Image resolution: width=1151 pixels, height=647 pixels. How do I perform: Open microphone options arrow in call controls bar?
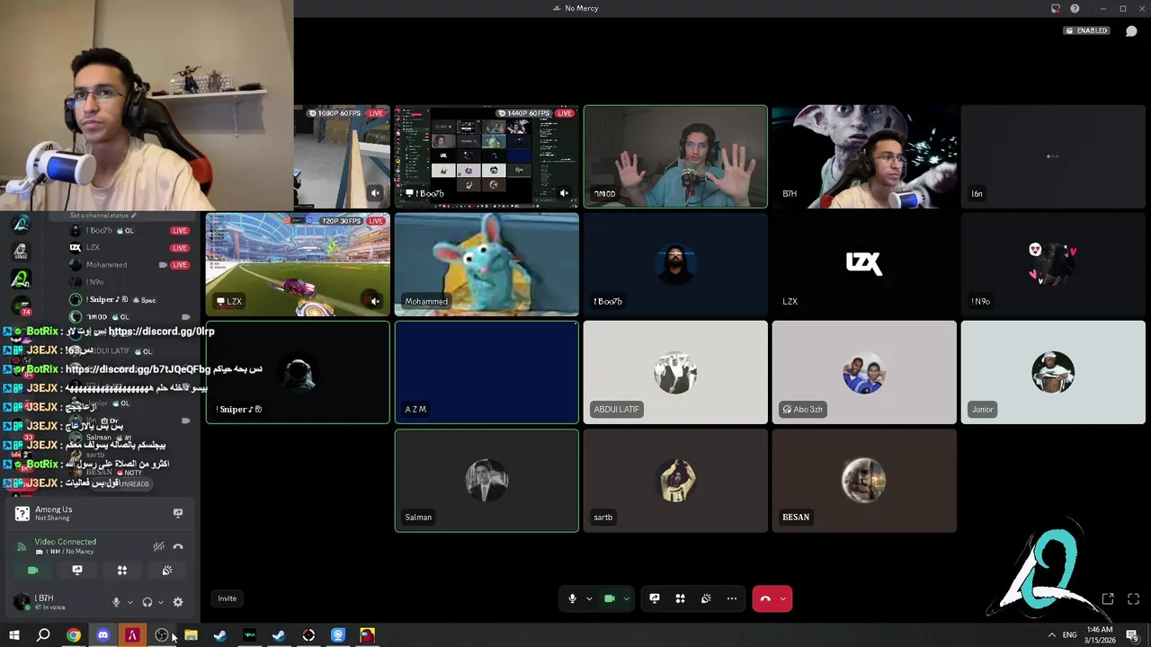[x=589, y=598]
